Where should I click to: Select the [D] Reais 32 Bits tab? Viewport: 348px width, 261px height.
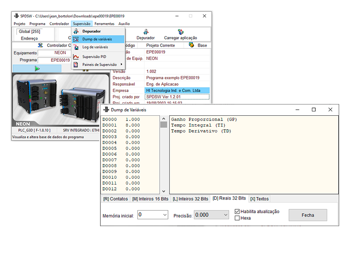(229, 198)
